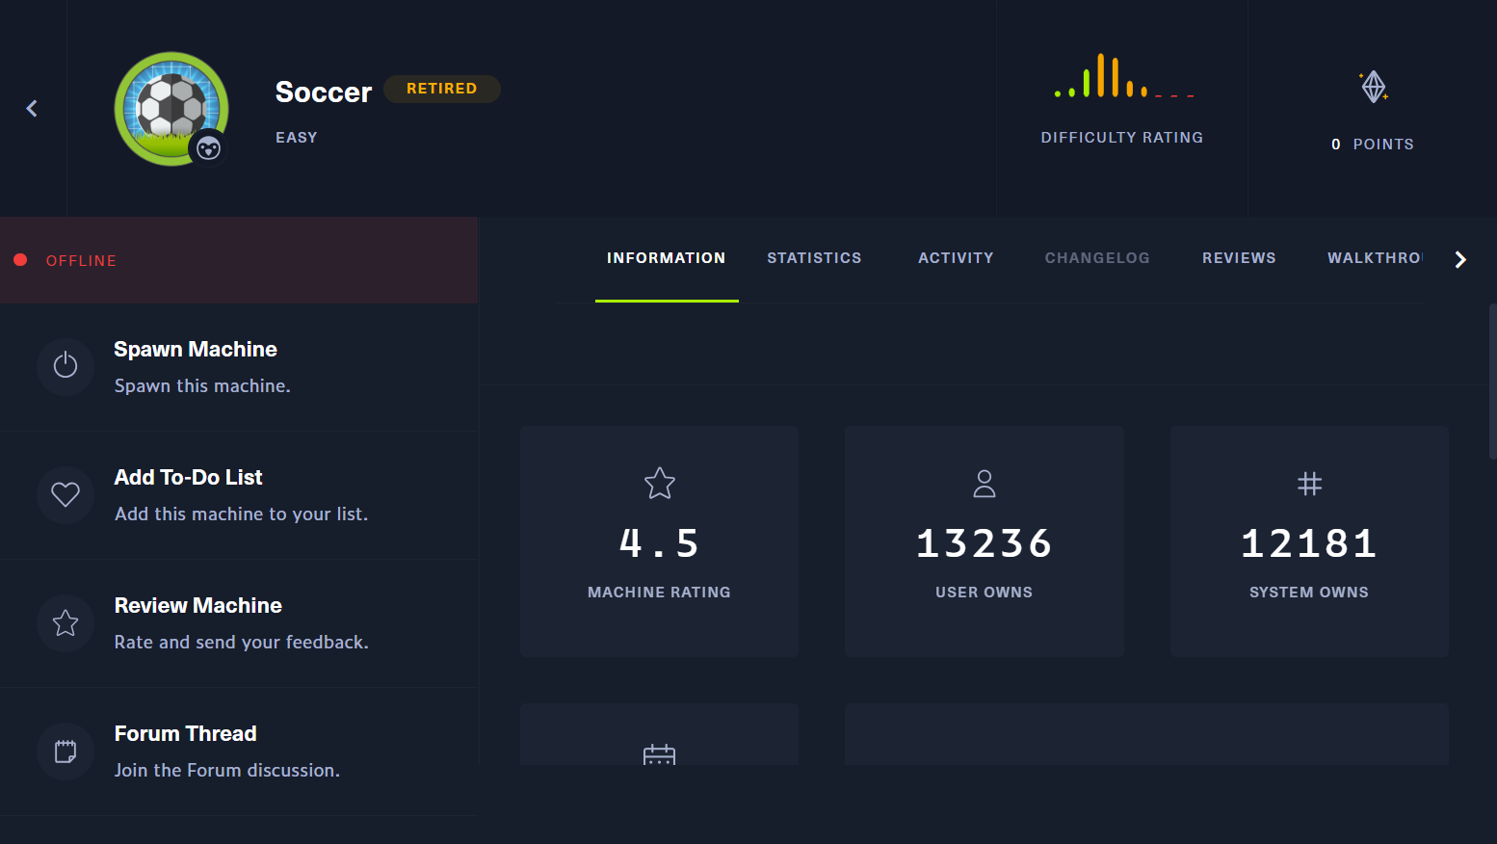
Task: Click the star icon above Machine Rating
Action: (659, 484)
